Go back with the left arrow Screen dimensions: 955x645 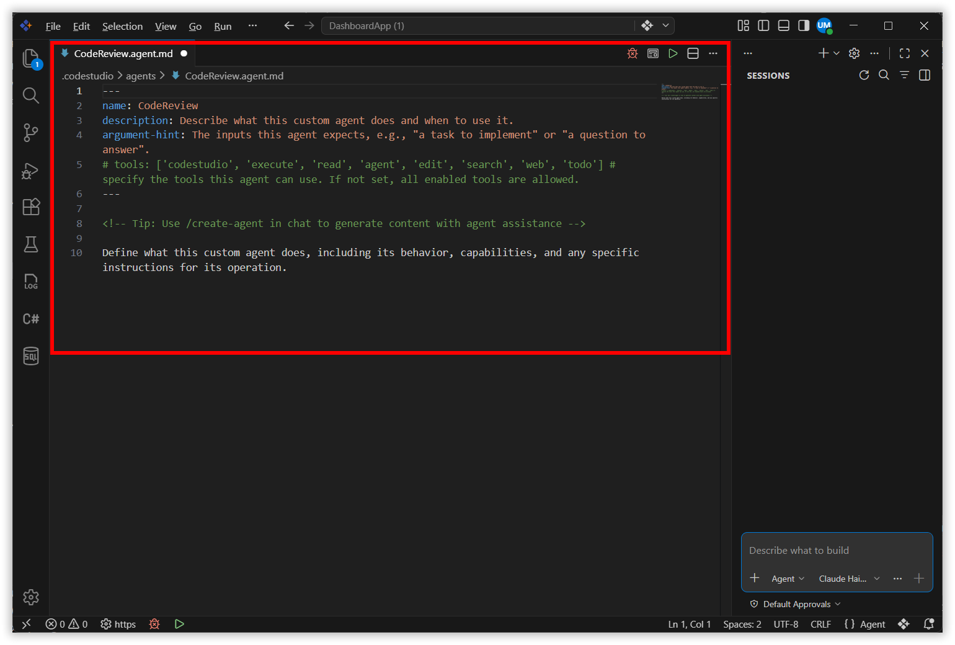pyautogui.click(x=289, y=25)
